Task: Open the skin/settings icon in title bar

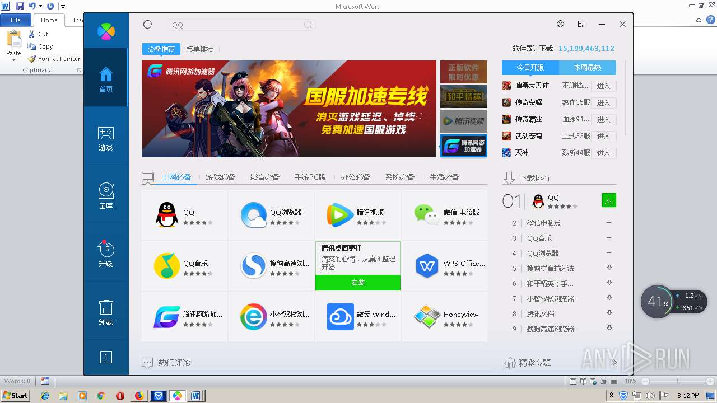Action: pos(560,24)
